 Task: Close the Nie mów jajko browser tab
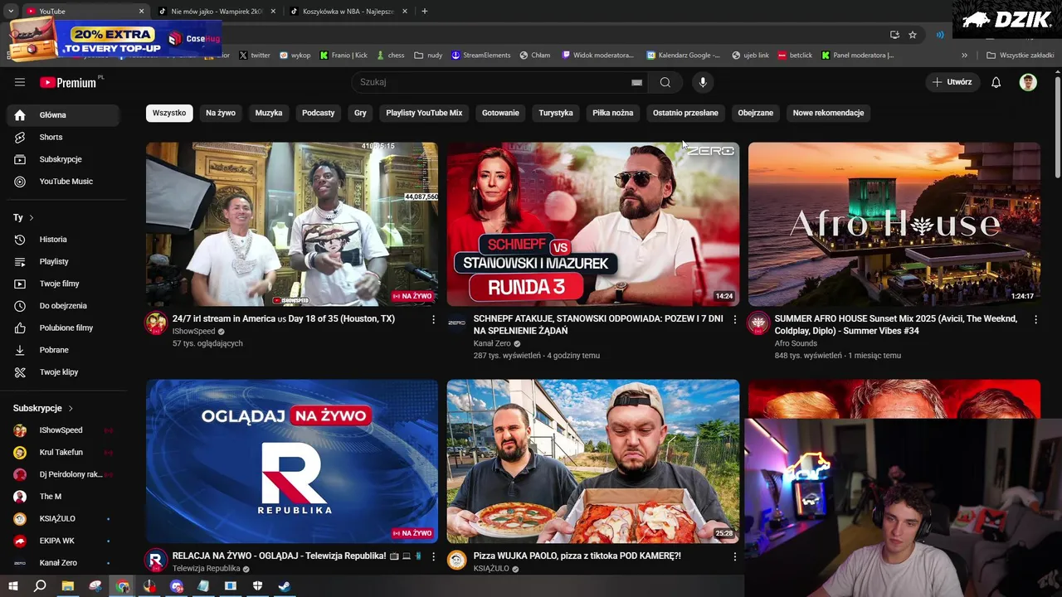(273, 12)
